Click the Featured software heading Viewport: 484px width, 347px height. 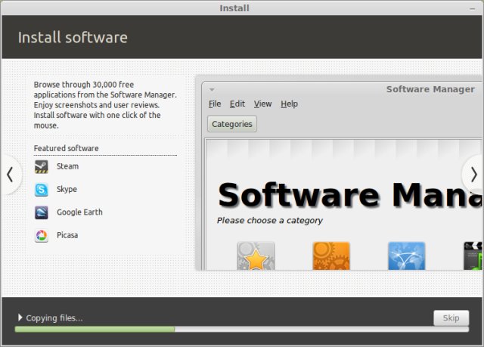[x=66, y=148]
